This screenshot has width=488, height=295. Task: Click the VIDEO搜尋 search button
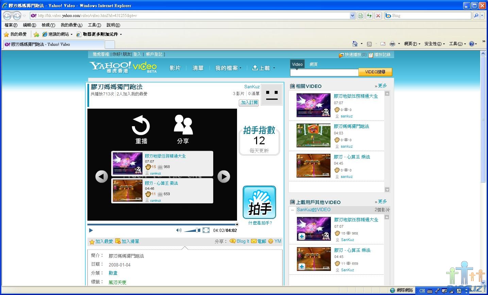(375, 72)
